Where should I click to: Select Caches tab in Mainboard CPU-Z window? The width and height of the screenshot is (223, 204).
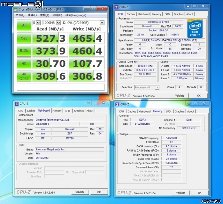(x=31, y=111)
